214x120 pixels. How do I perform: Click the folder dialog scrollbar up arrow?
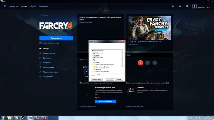pos(122,50)
